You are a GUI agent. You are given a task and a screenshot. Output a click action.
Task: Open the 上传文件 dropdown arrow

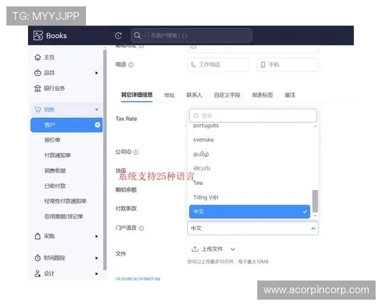pyautogui.click(x=232, y=249)
